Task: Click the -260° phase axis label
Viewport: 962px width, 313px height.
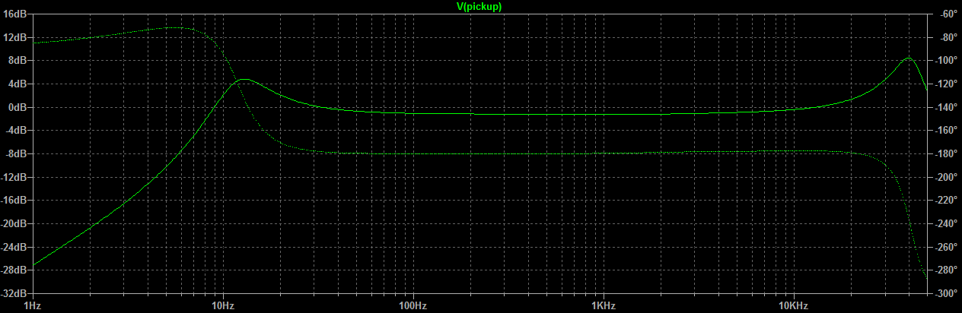Action: [946, 247]
